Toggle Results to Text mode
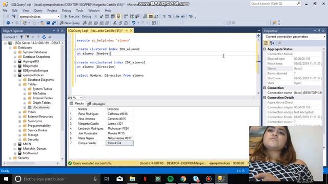Screen dimensions: 328x184 click(x=145, y=16)
